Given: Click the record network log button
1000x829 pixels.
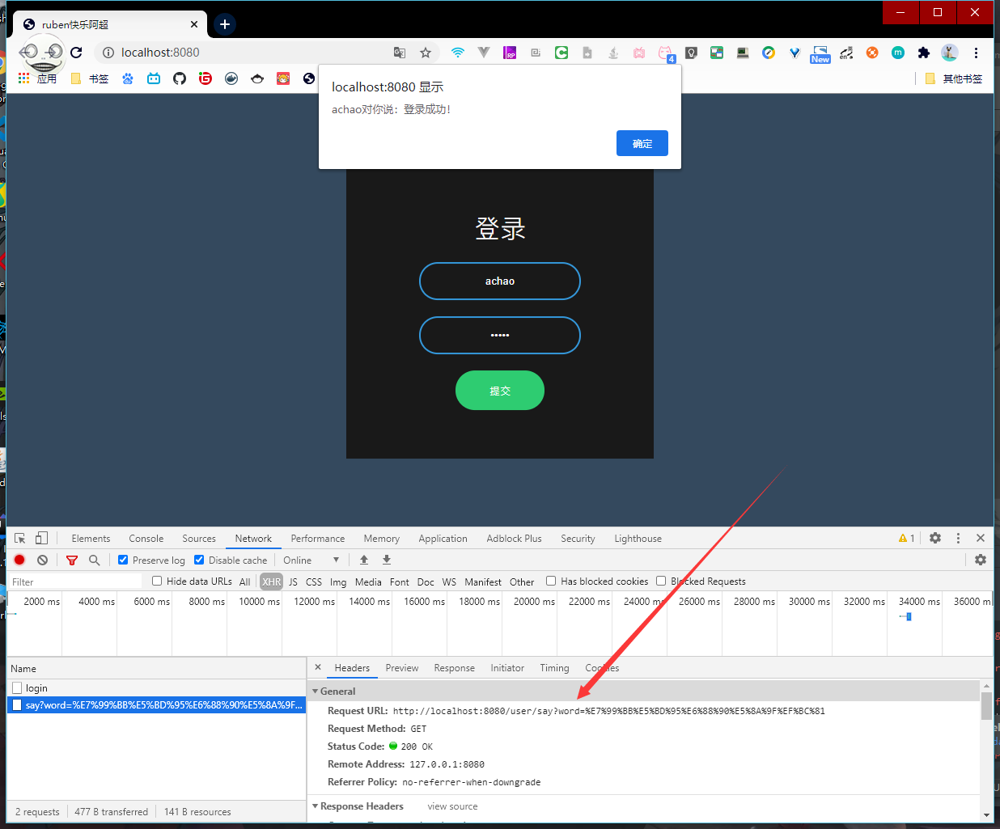Looking at the screenshot, I should [x=19, y=560].
